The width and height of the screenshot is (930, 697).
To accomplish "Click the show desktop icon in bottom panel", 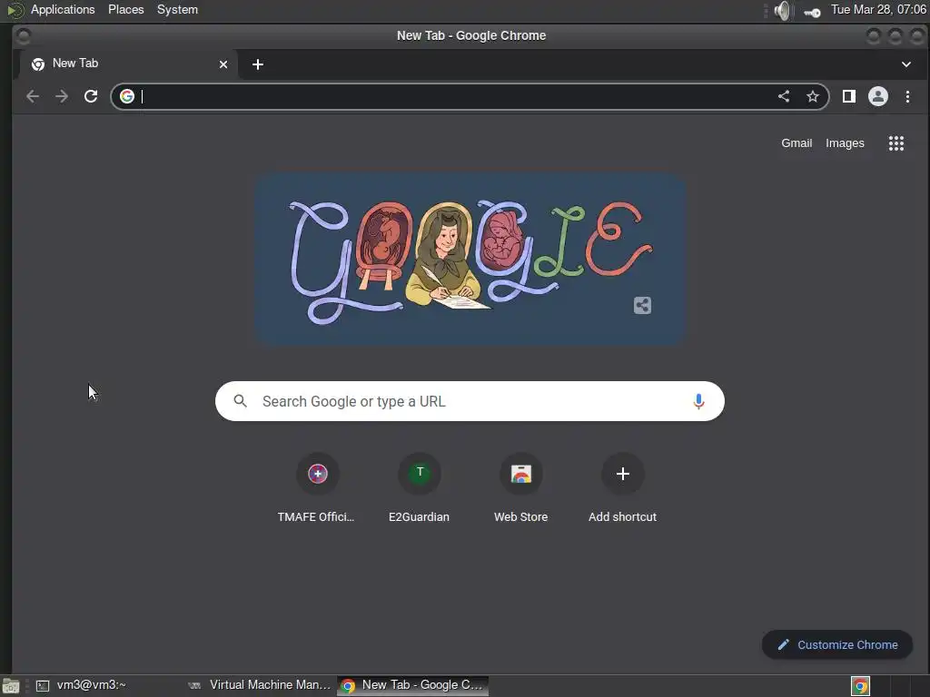I will coord(11,686).
